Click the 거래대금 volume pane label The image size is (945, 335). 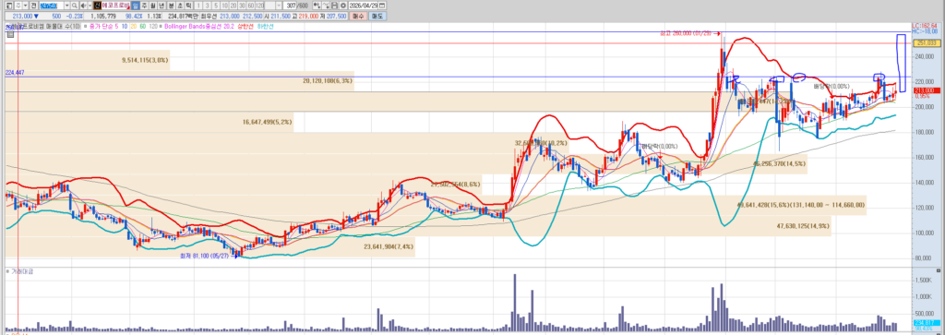[x=22, y=271]
